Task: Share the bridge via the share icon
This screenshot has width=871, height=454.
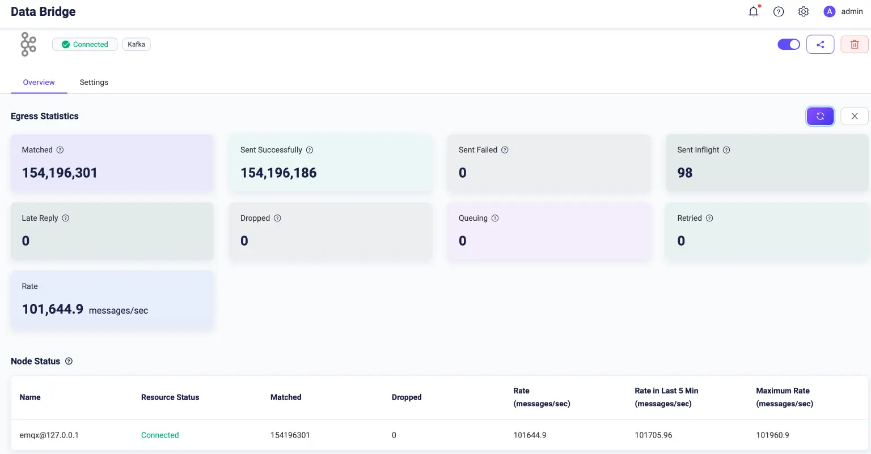Action: tap(820, 44)
